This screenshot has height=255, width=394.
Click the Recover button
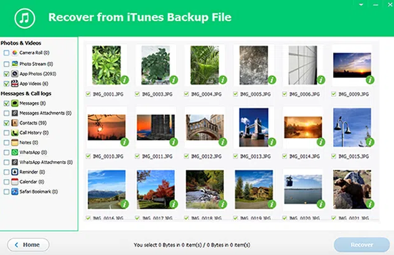click(361, 244)
